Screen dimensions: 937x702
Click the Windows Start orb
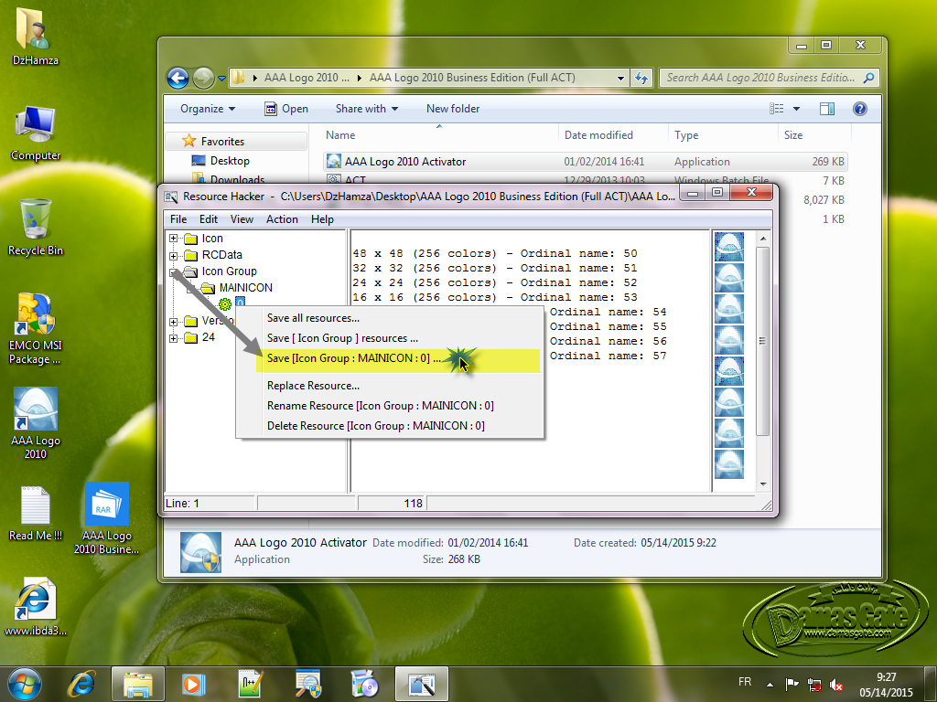[25, 684]
